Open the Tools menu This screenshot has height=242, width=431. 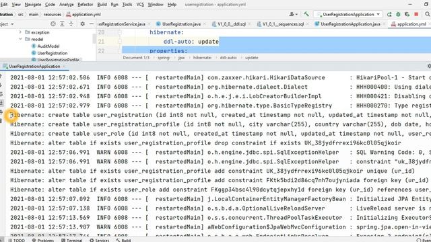tap(127, 5)
